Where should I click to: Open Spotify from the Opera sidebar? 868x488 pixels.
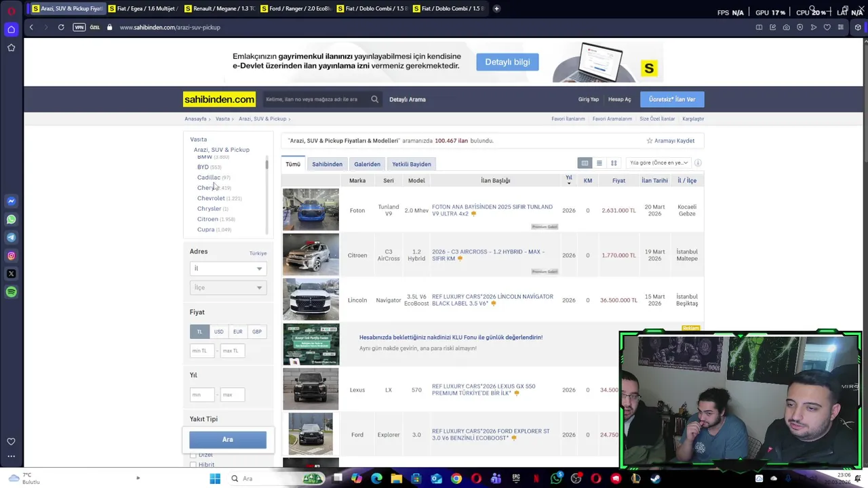(x=11, y=292)
